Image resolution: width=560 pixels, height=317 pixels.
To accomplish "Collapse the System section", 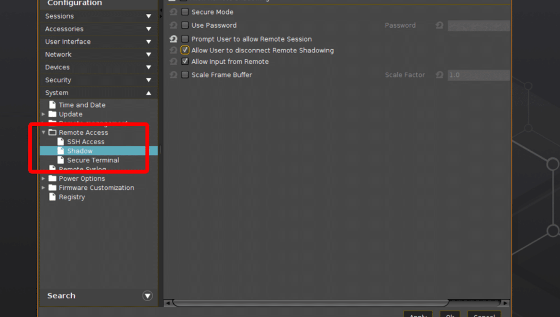I will click(148, 93).
